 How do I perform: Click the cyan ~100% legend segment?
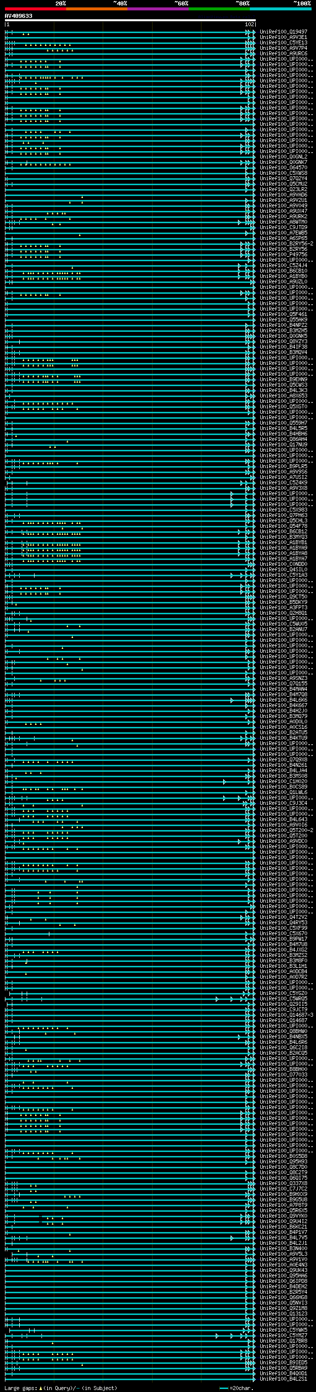click(280, 9)
